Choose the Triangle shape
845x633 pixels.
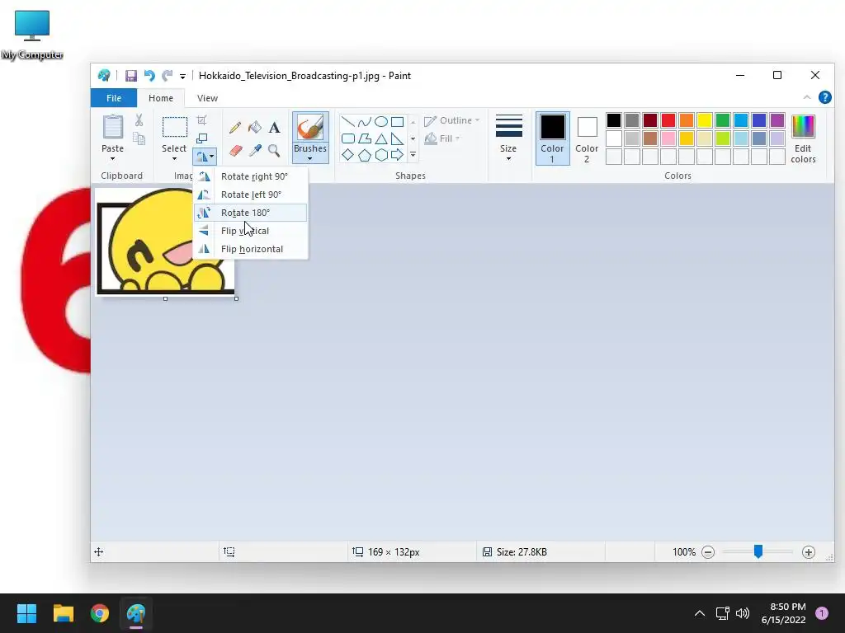tap(381, 138)
